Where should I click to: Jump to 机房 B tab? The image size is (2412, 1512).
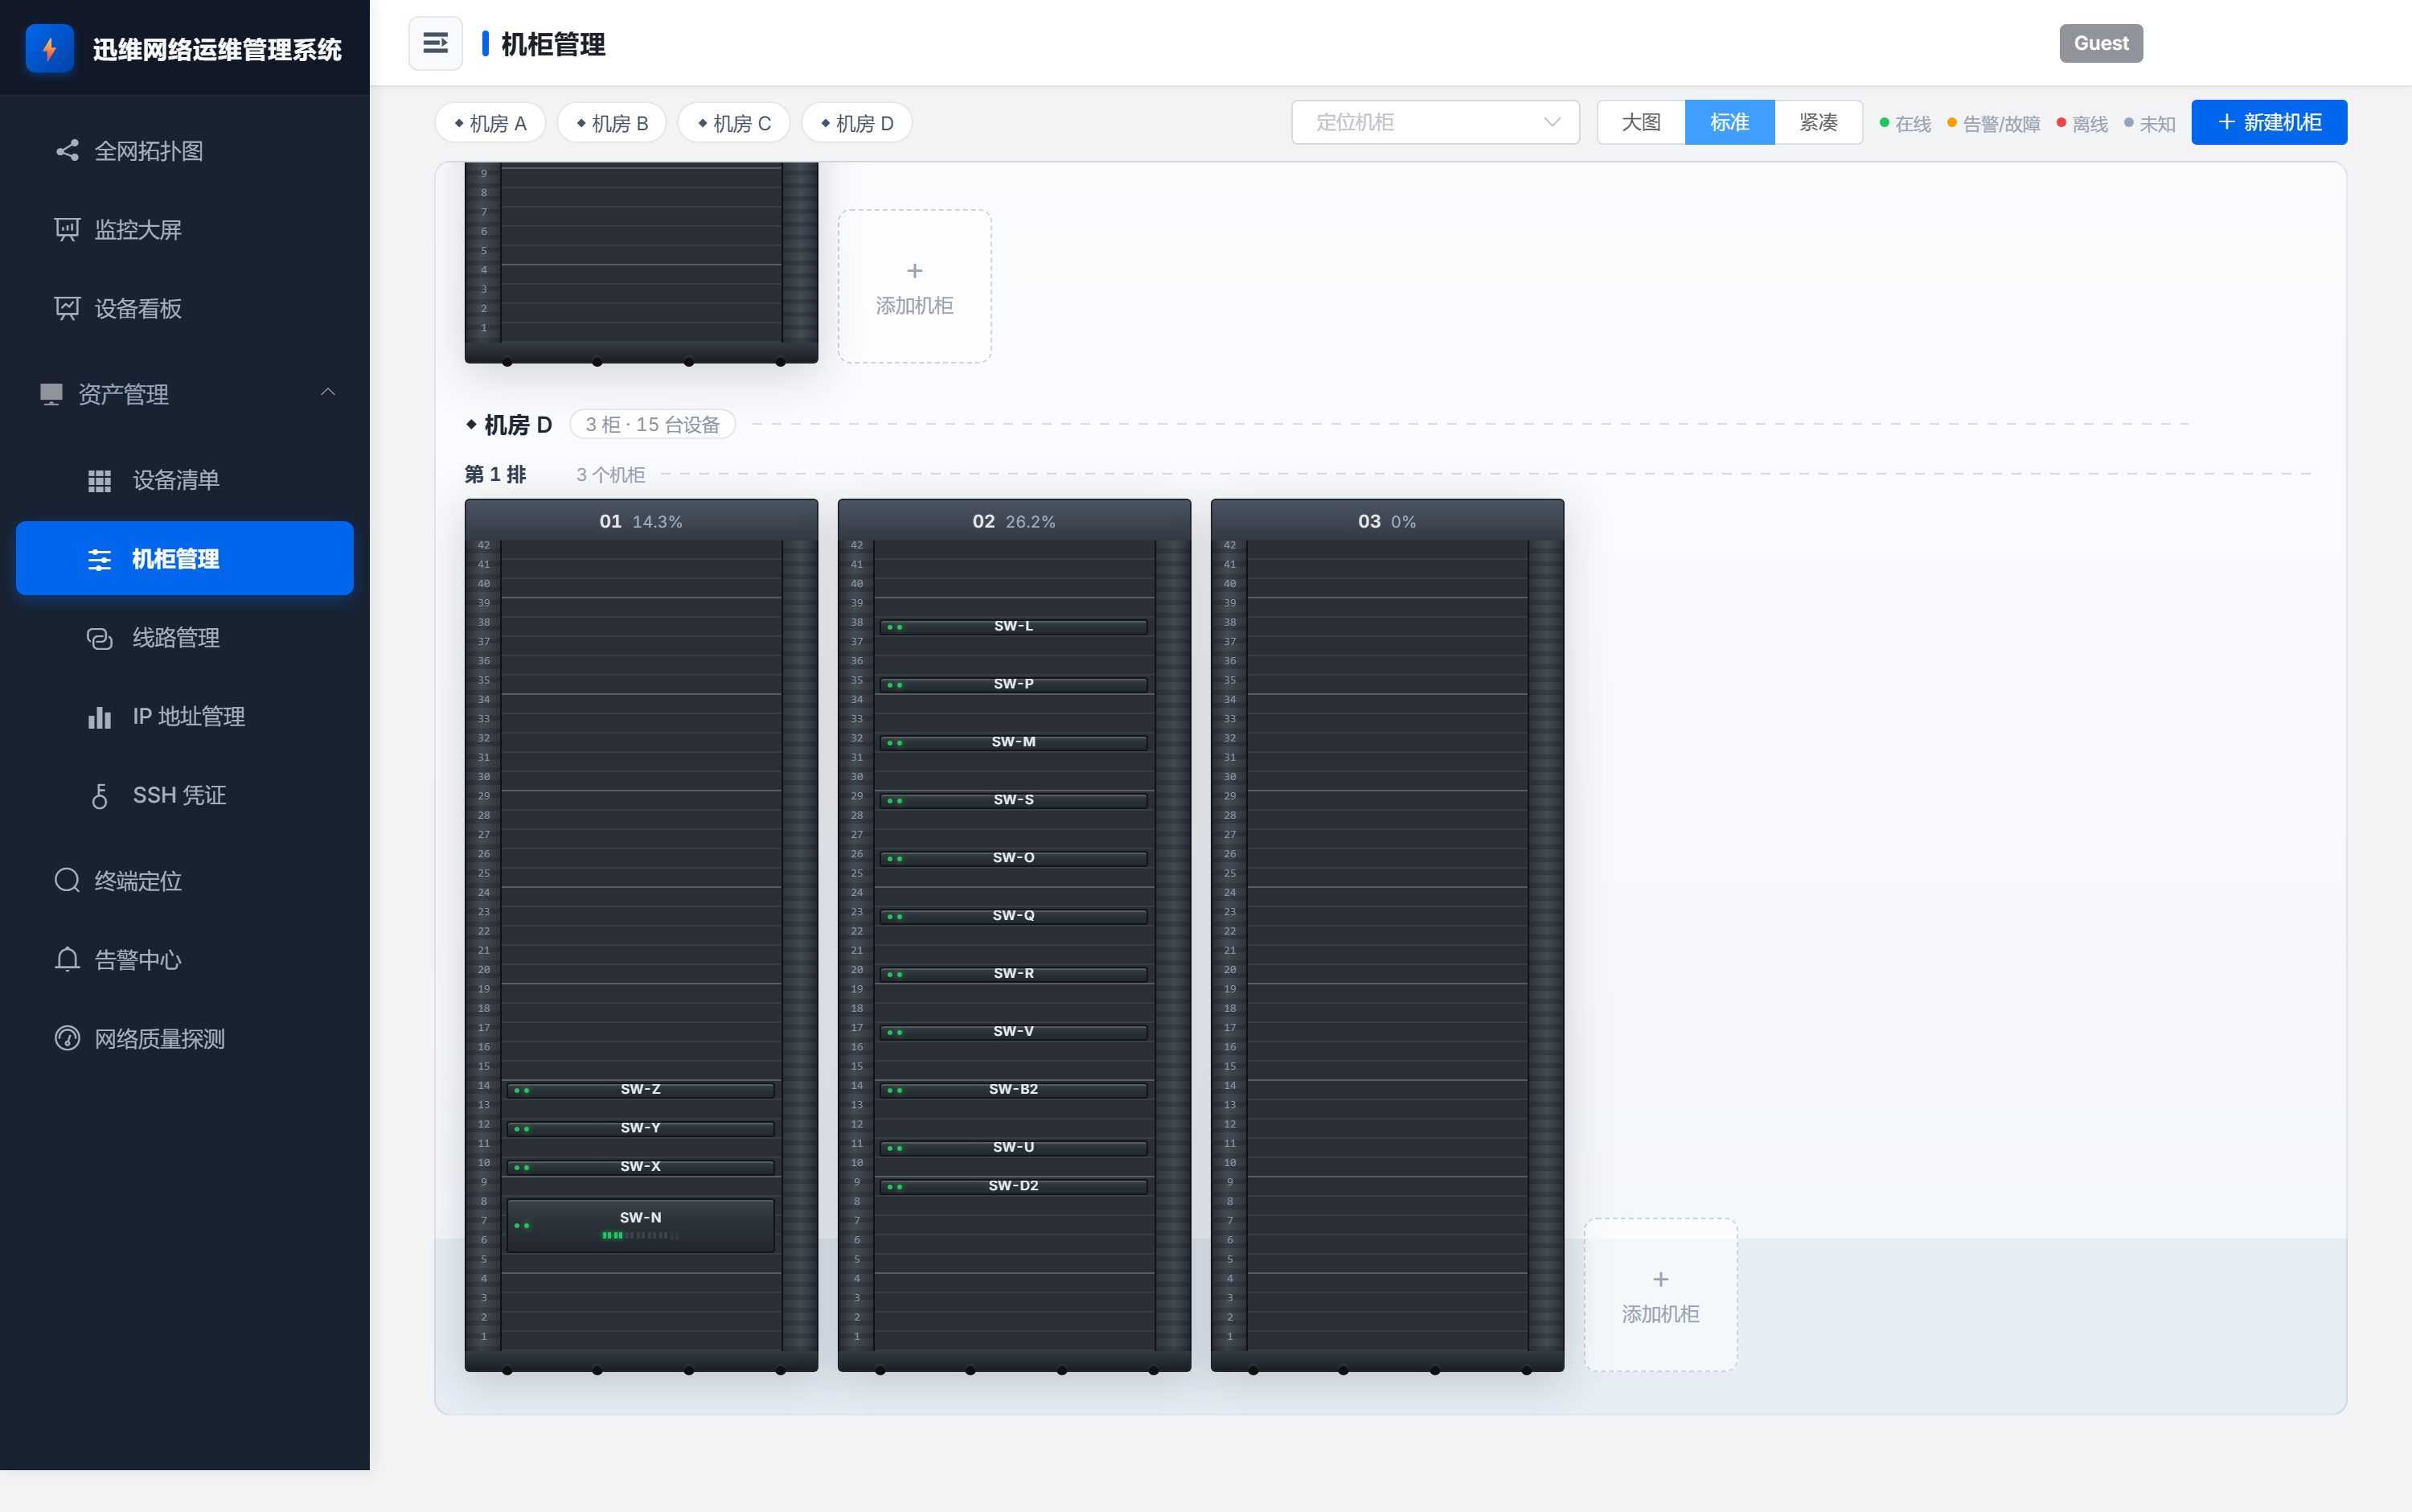click(612, 123)
